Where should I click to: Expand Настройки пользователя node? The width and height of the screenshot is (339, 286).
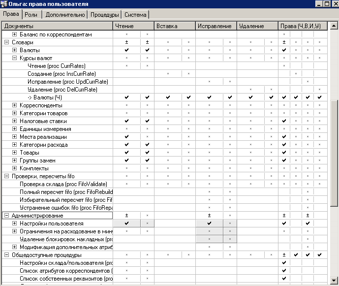(15, 223)
